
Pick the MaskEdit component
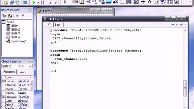click(88, 2)
